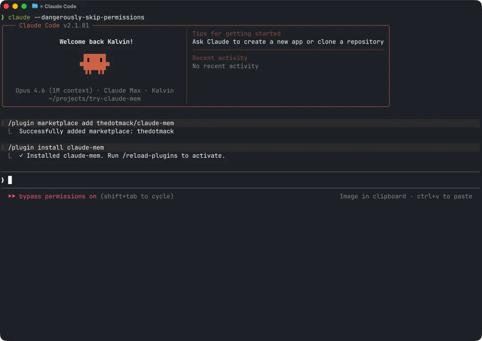Click the red close window button
The width and height of the screenshot is (482, 341).
(6, 6)
